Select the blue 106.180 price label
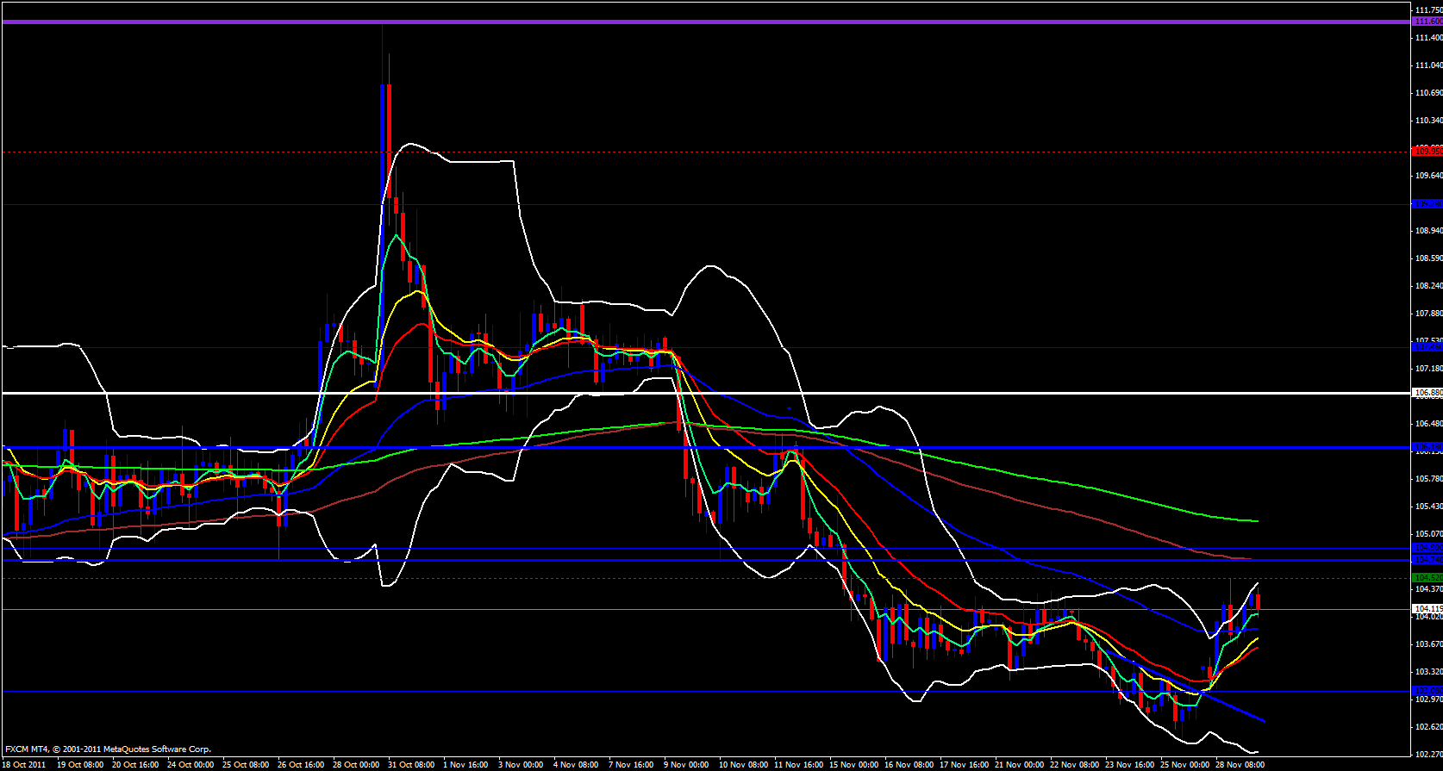Image resolution: width=1443 pixels, height=771 pixels. click(1427, 448)
